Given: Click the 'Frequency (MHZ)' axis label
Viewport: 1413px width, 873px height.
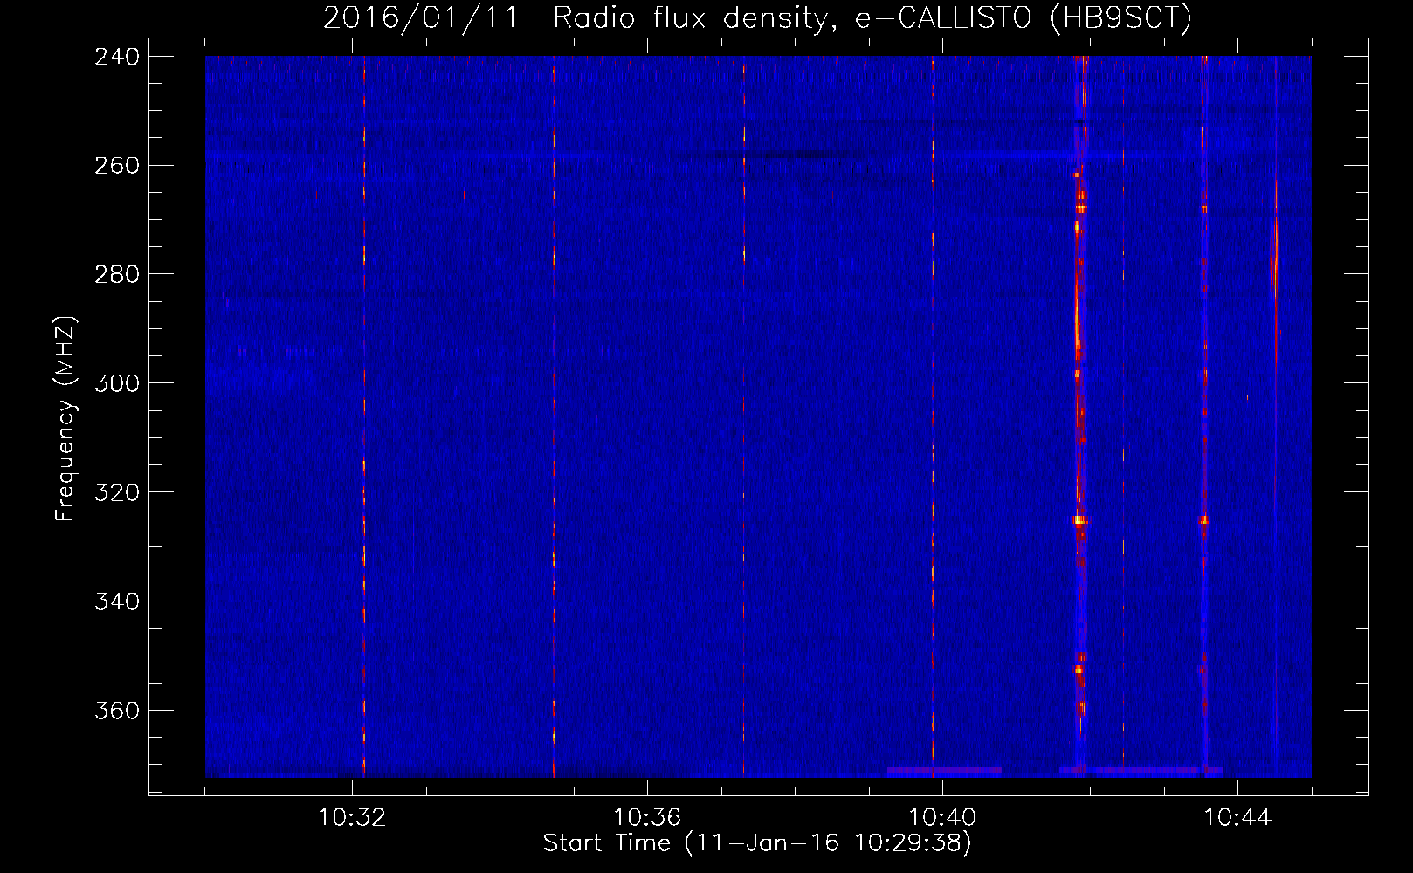Looking at the screenshot, I should [x=65, y=419].
